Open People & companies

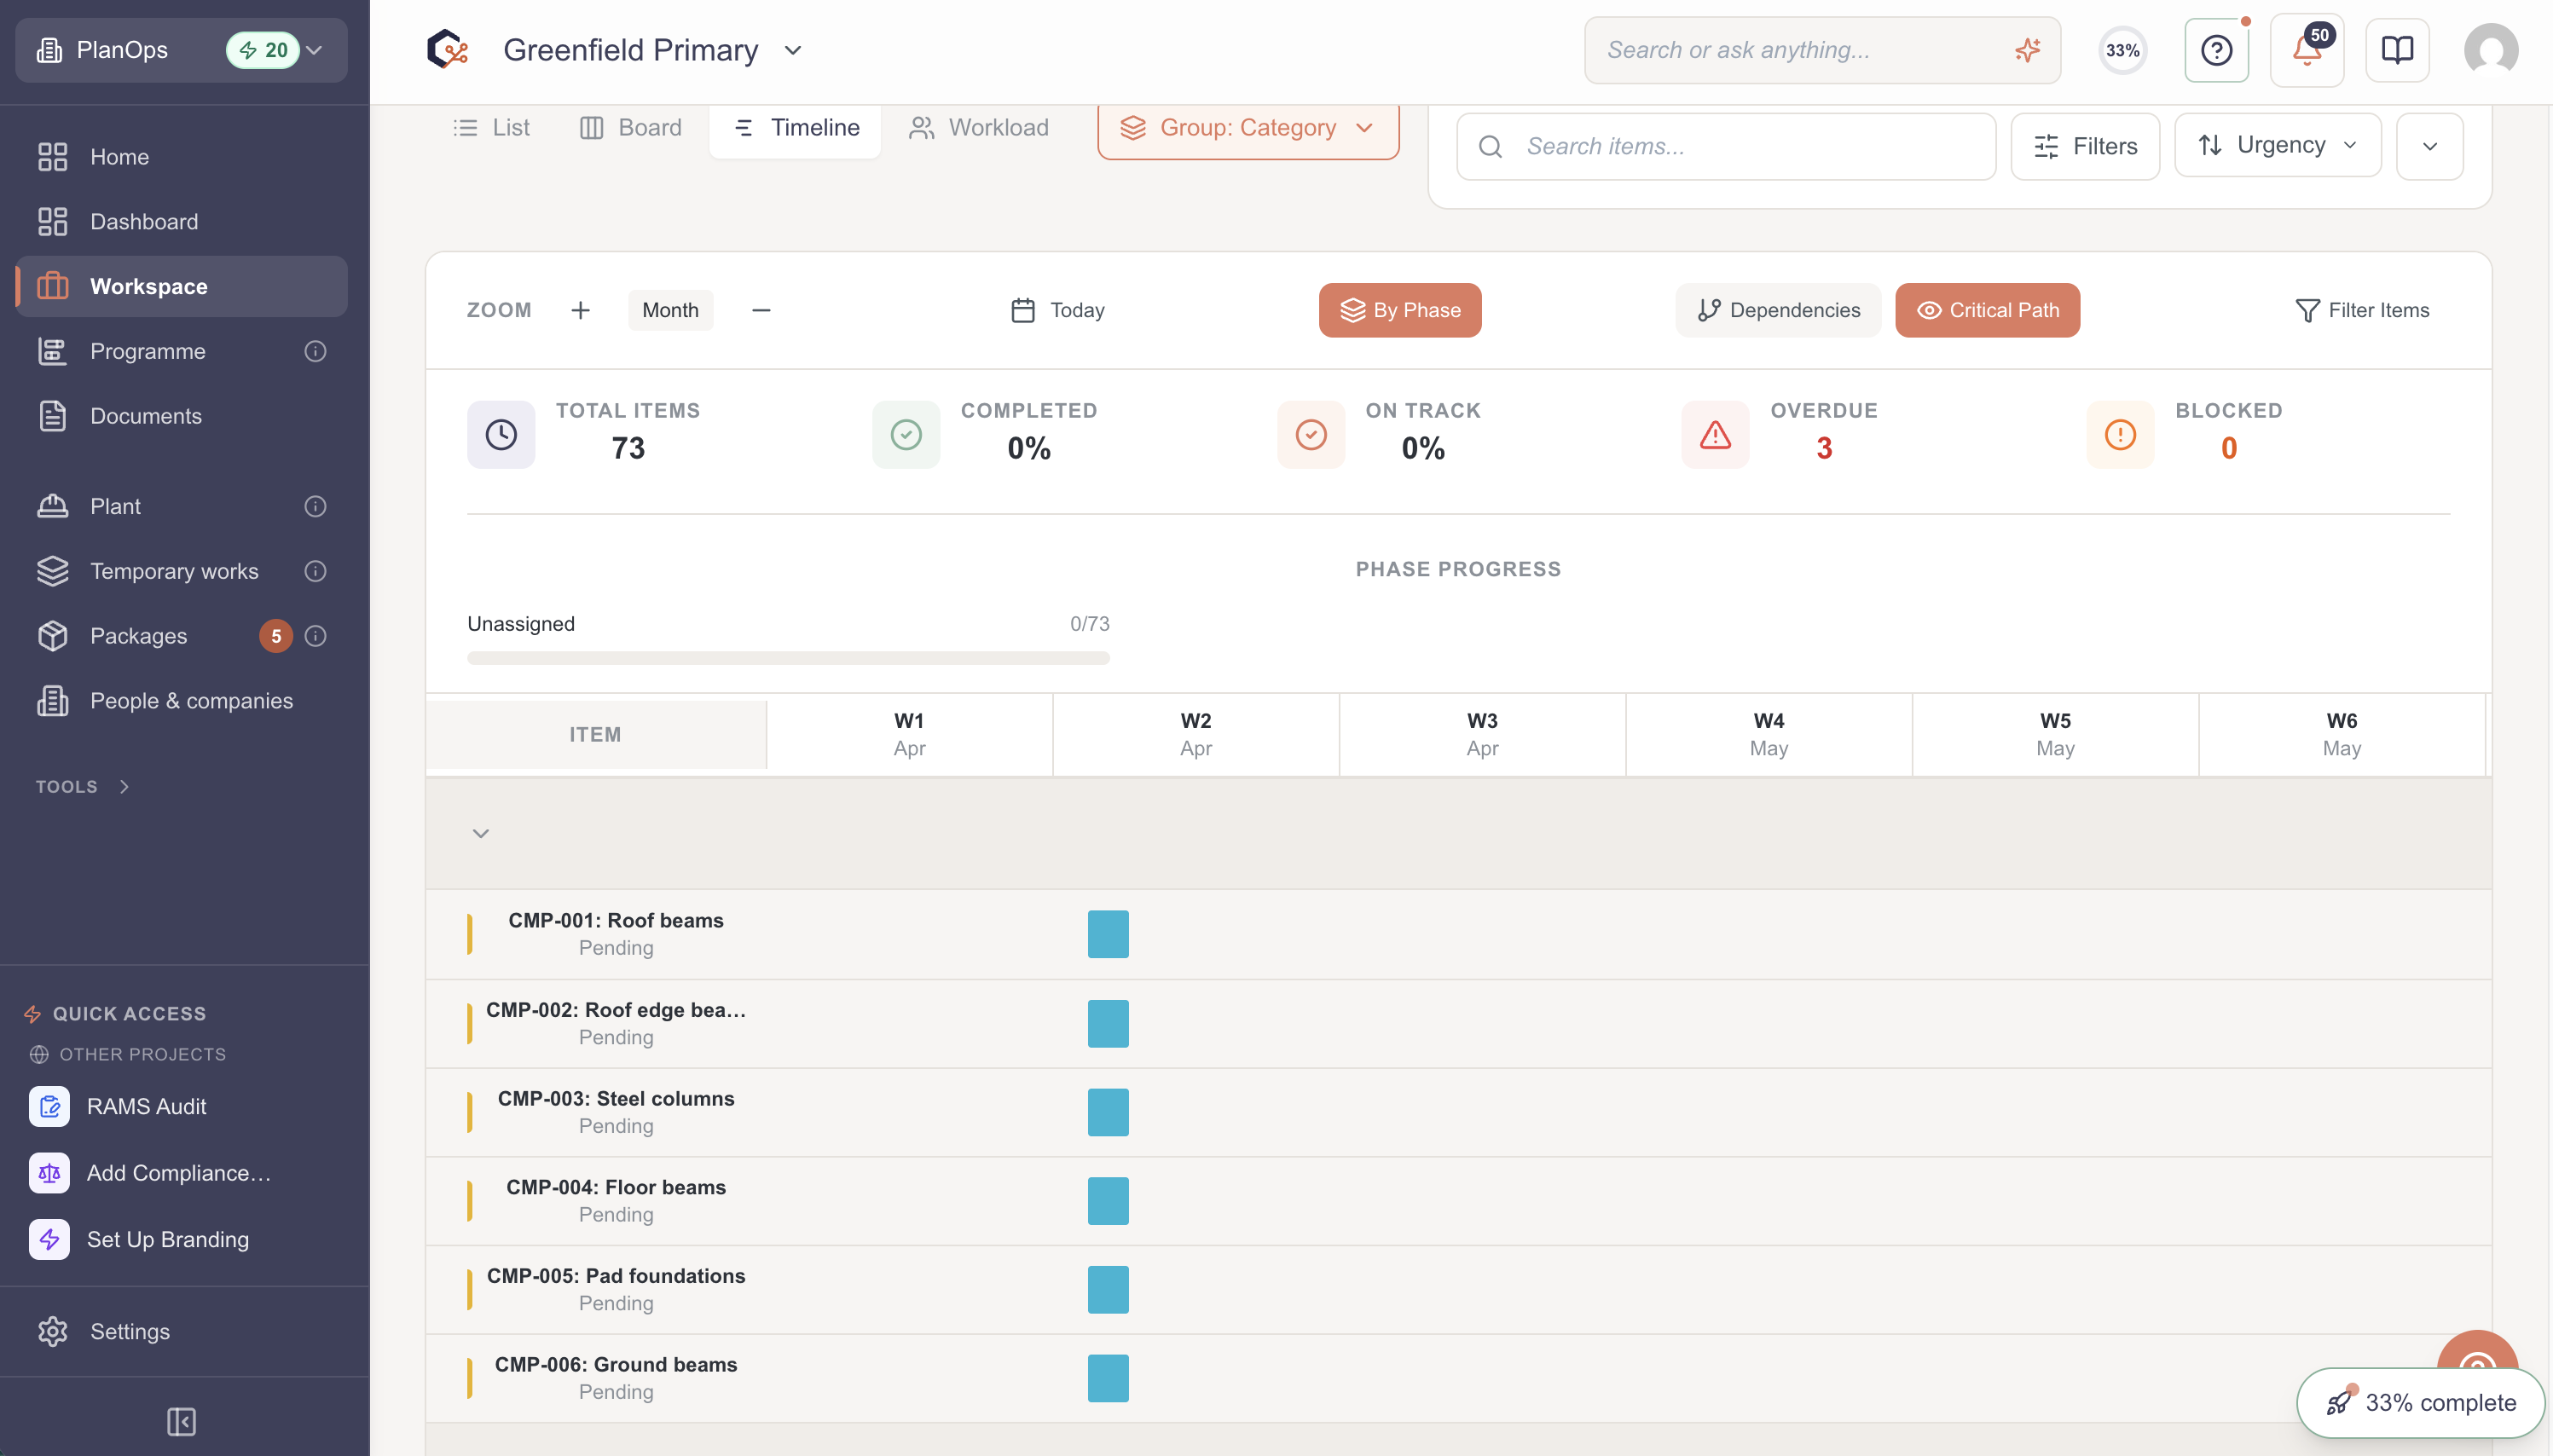[181, 701]
